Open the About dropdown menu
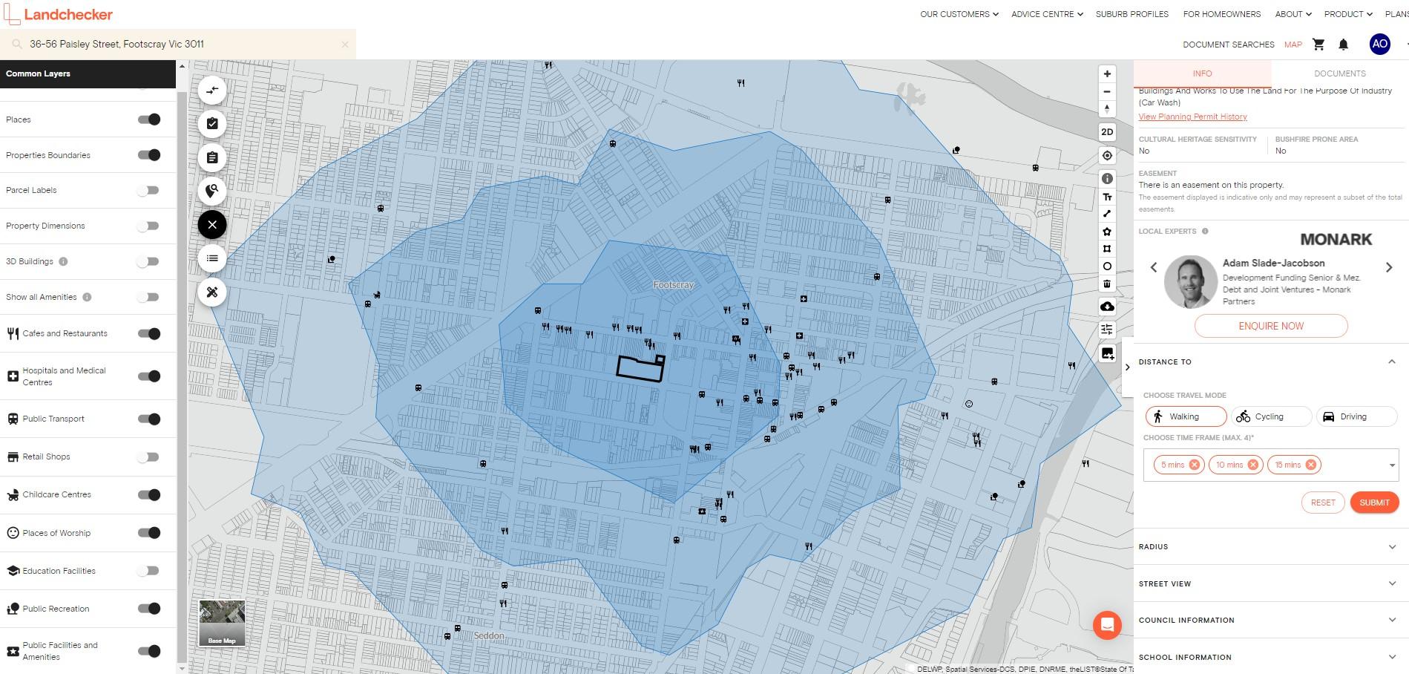 point(1293,14)
